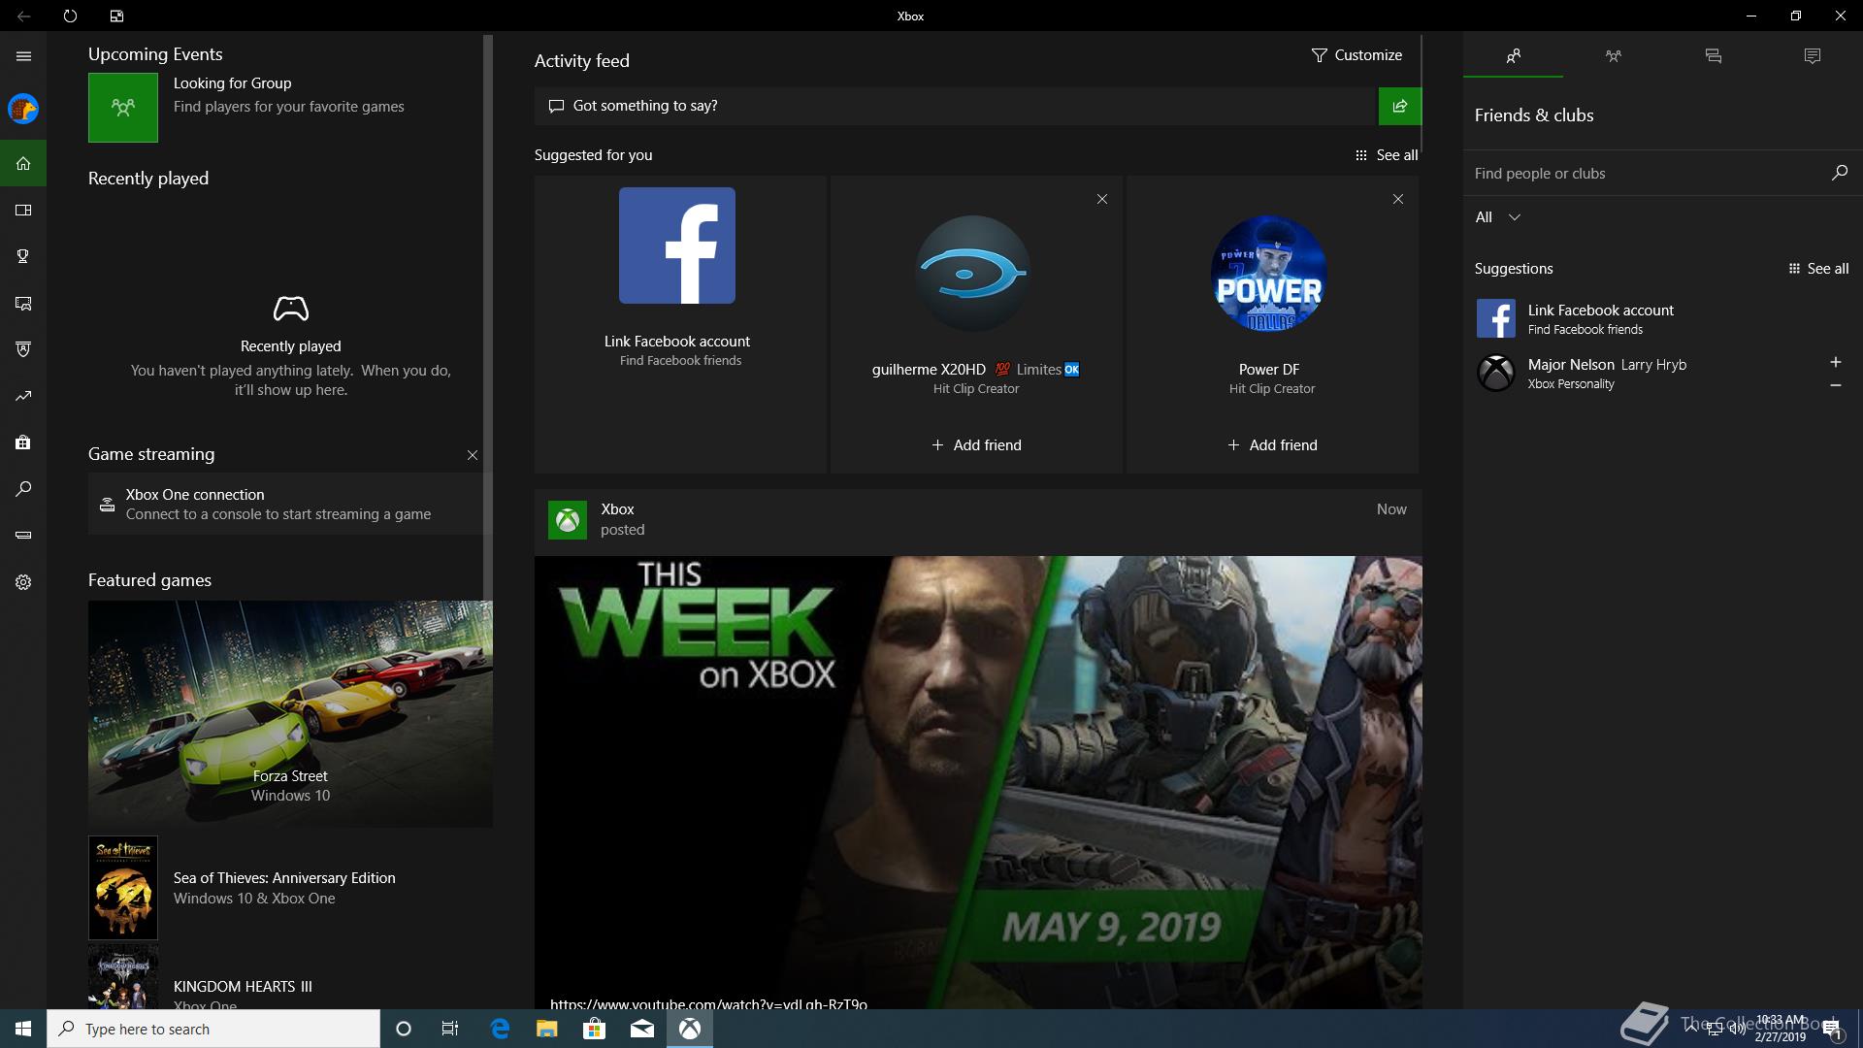Open Cortana circle on taskbar
Screen dimensions: 1863x1048
tap(404, 1029)
